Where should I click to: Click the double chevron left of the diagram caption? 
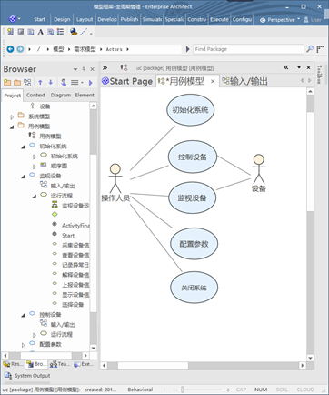point(105,67)
